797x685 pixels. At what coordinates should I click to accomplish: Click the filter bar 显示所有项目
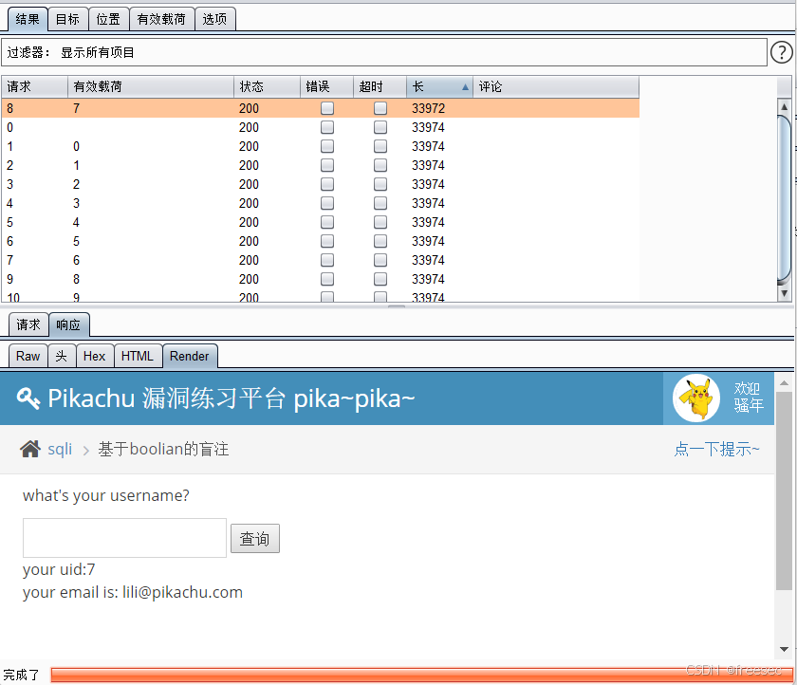tap(383, 52)
